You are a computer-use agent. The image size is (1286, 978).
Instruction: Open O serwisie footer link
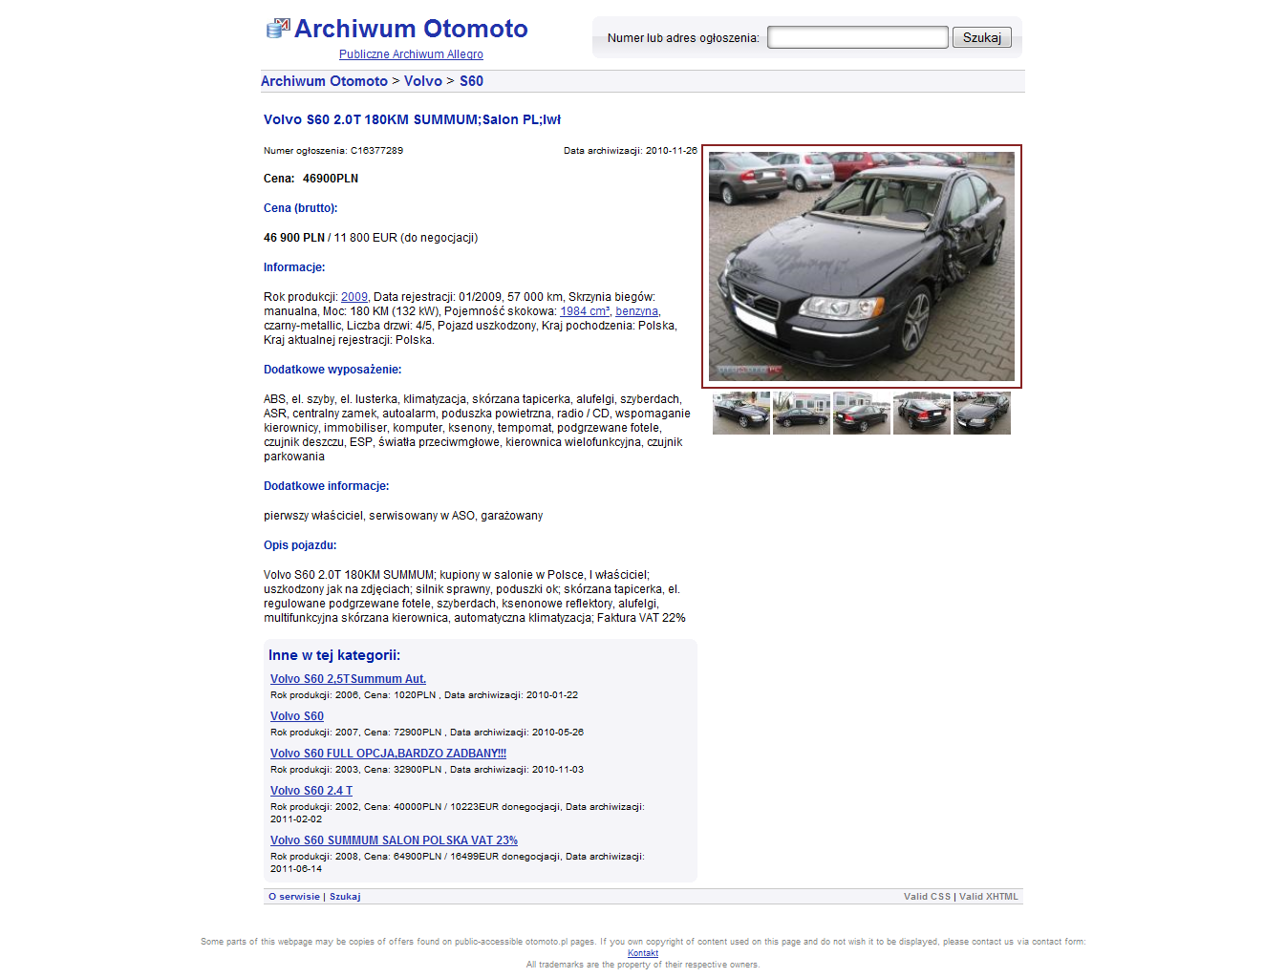click(294, 897)
